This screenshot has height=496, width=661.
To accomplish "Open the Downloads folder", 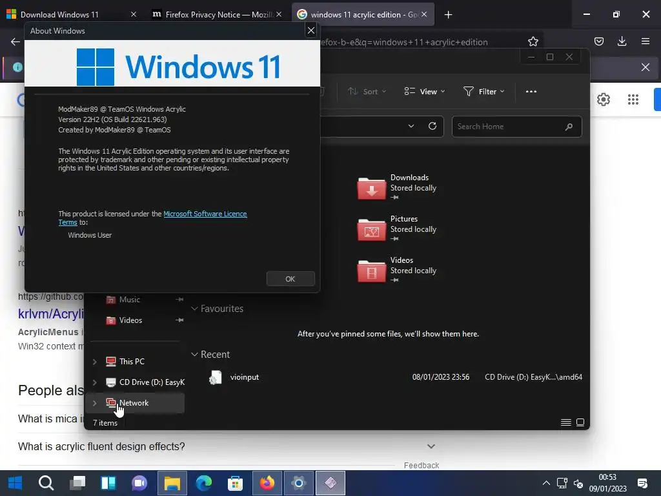I will [x=397, y=187].
